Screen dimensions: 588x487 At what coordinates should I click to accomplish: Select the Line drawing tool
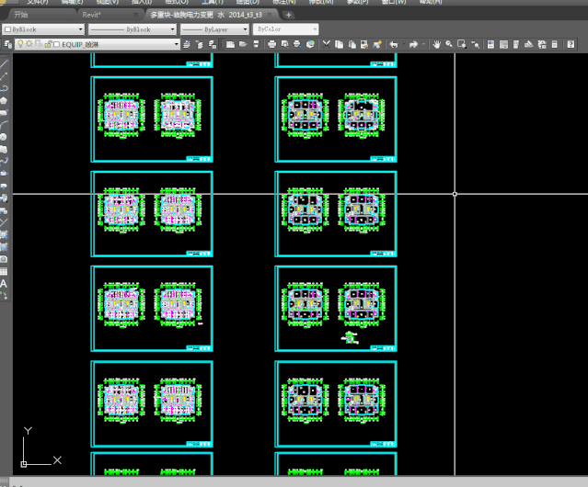click(4, 64)
